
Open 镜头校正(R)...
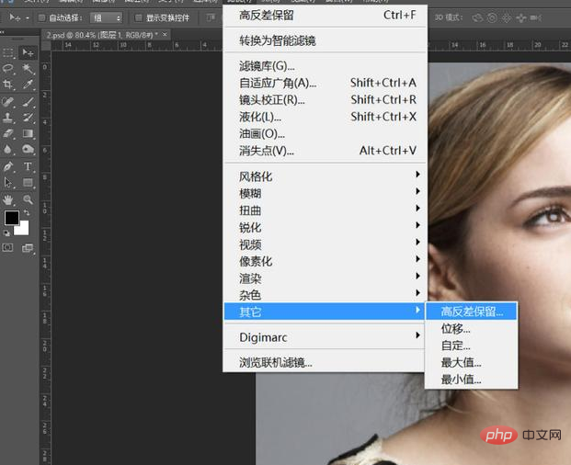[x=324, y=99]
